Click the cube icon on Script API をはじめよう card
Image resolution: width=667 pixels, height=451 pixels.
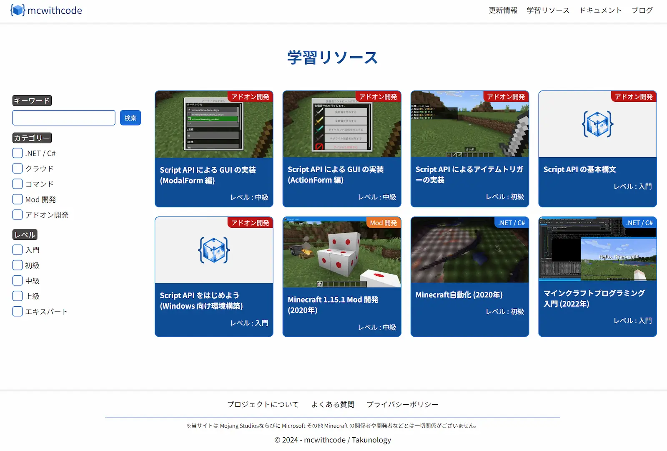click(214, 250)
